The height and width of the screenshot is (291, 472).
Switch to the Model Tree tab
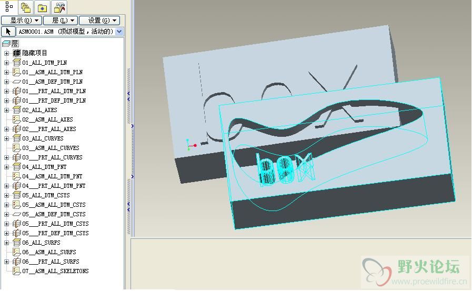(9, 7)
